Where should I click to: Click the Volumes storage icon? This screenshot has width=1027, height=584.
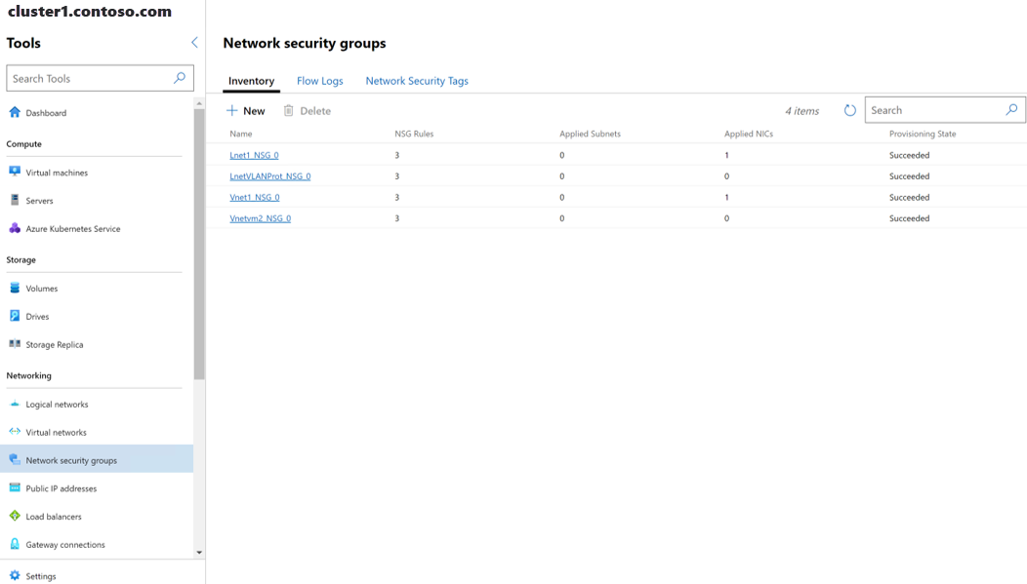15,288
